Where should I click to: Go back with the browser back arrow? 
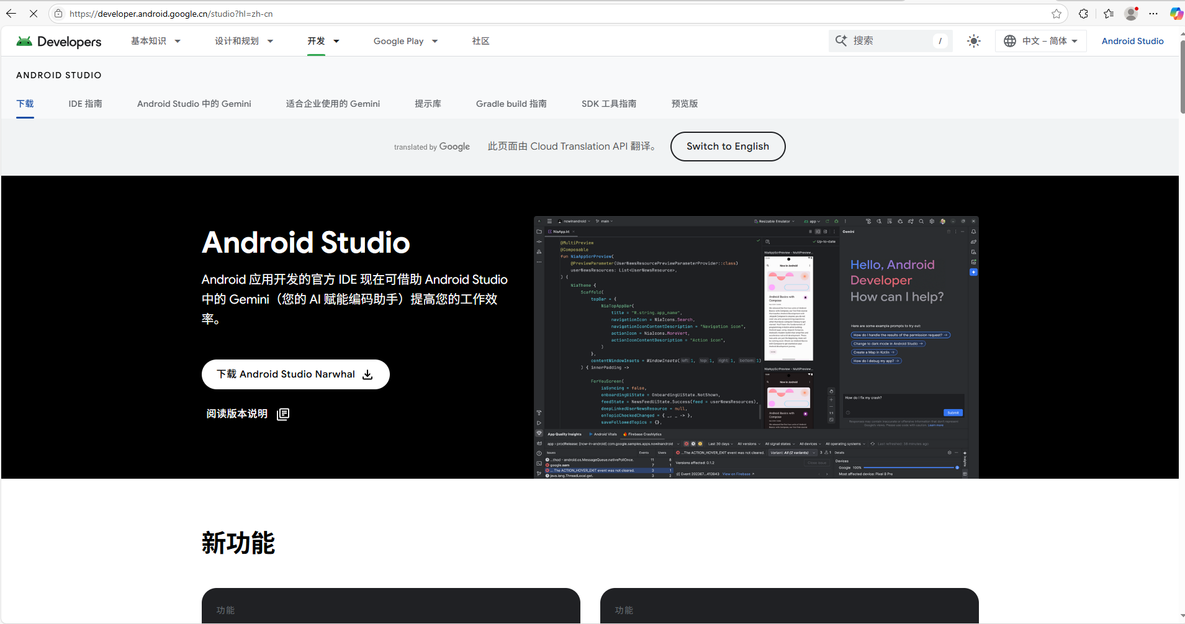point(11,14)
